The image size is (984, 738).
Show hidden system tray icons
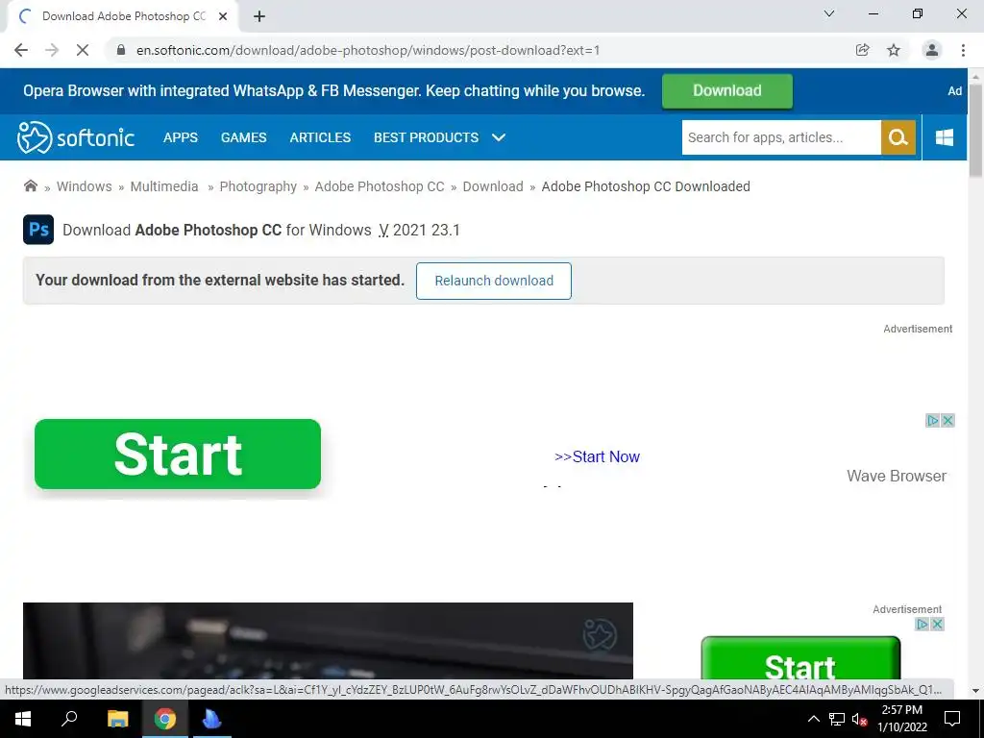[x=813, y=719]
